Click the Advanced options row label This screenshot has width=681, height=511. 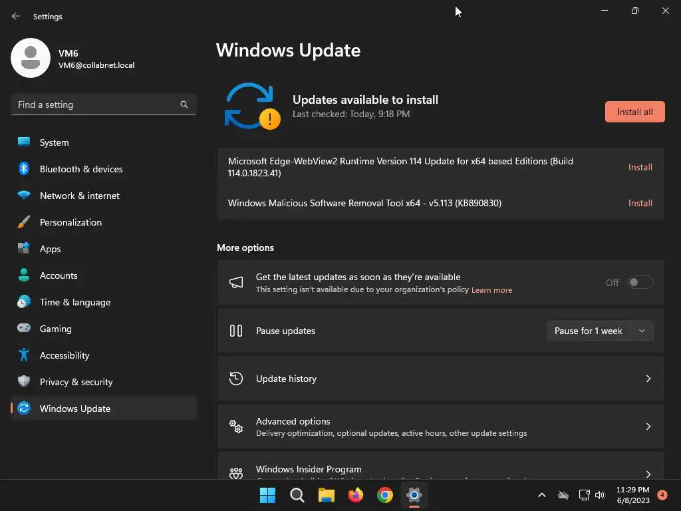(293, 421)
